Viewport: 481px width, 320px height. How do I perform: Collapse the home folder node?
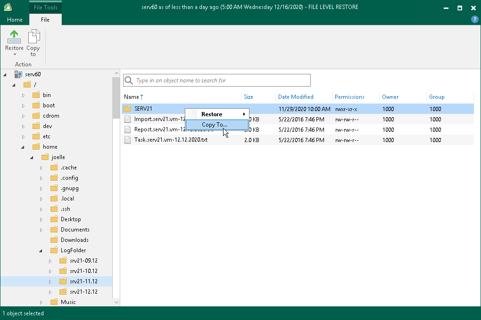click(24, 147)
